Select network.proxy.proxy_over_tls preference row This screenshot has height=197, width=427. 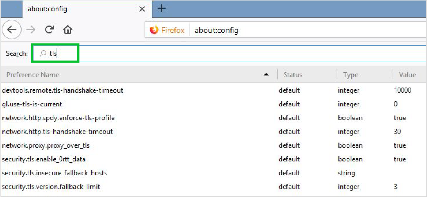46,146
